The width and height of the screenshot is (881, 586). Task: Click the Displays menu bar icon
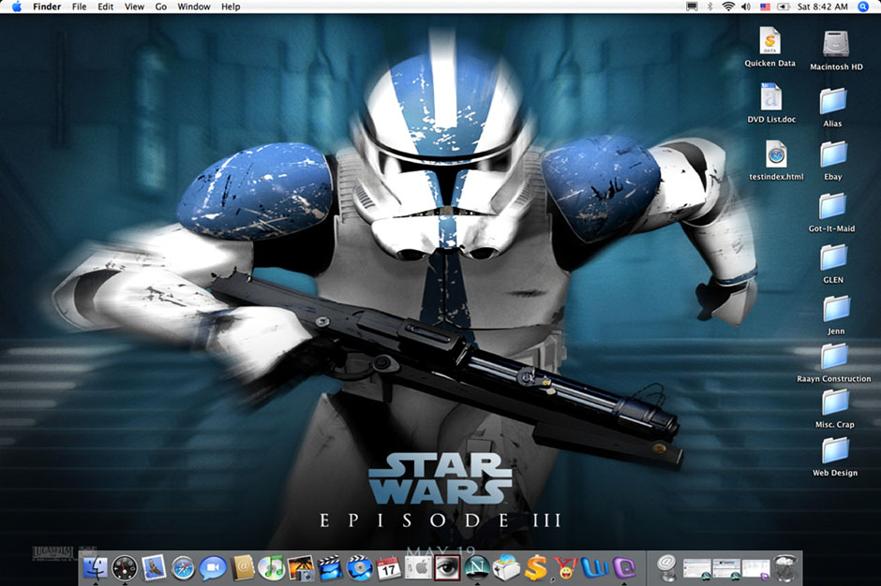point(693,7)
